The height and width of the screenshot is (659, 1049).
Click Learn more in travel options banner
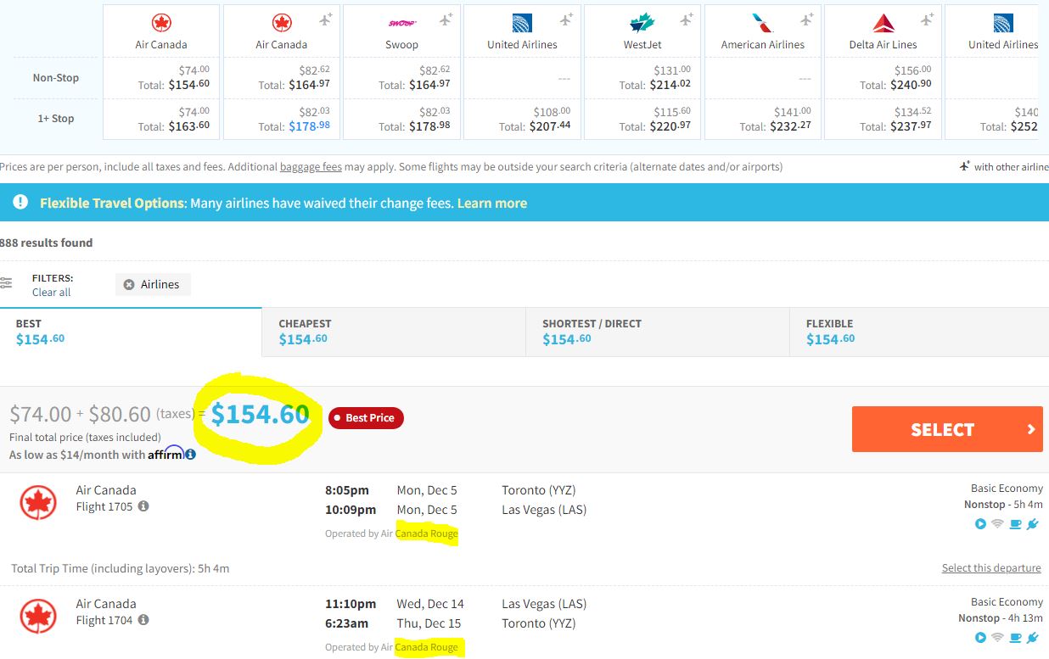492,204
